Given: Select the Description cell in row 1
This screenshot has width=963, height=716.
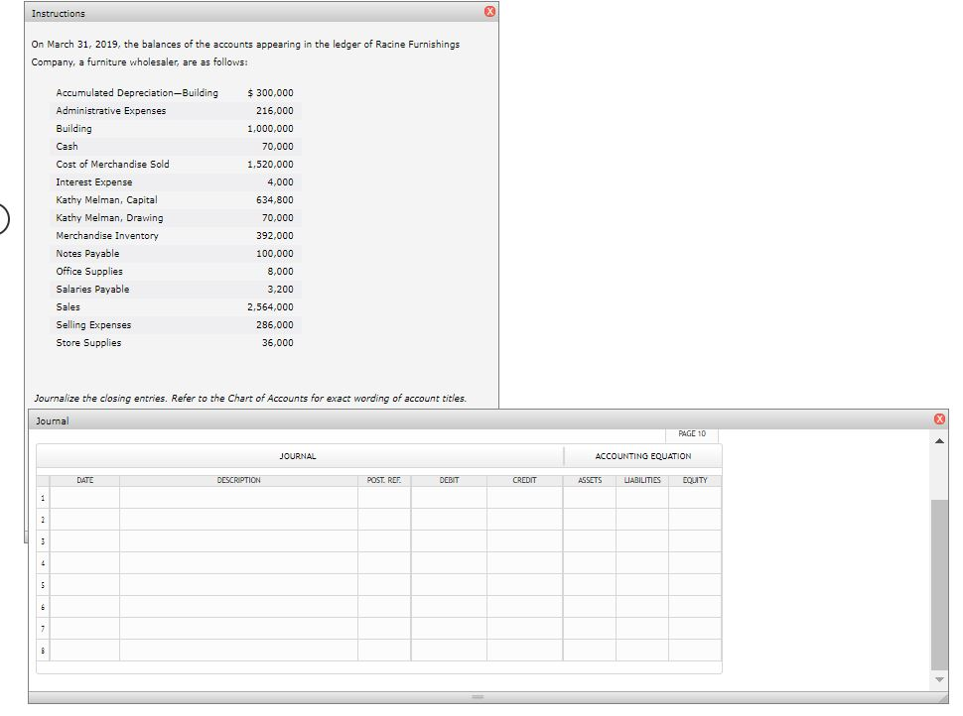Looking at the screenshot, I should click(x=238, y=497).
